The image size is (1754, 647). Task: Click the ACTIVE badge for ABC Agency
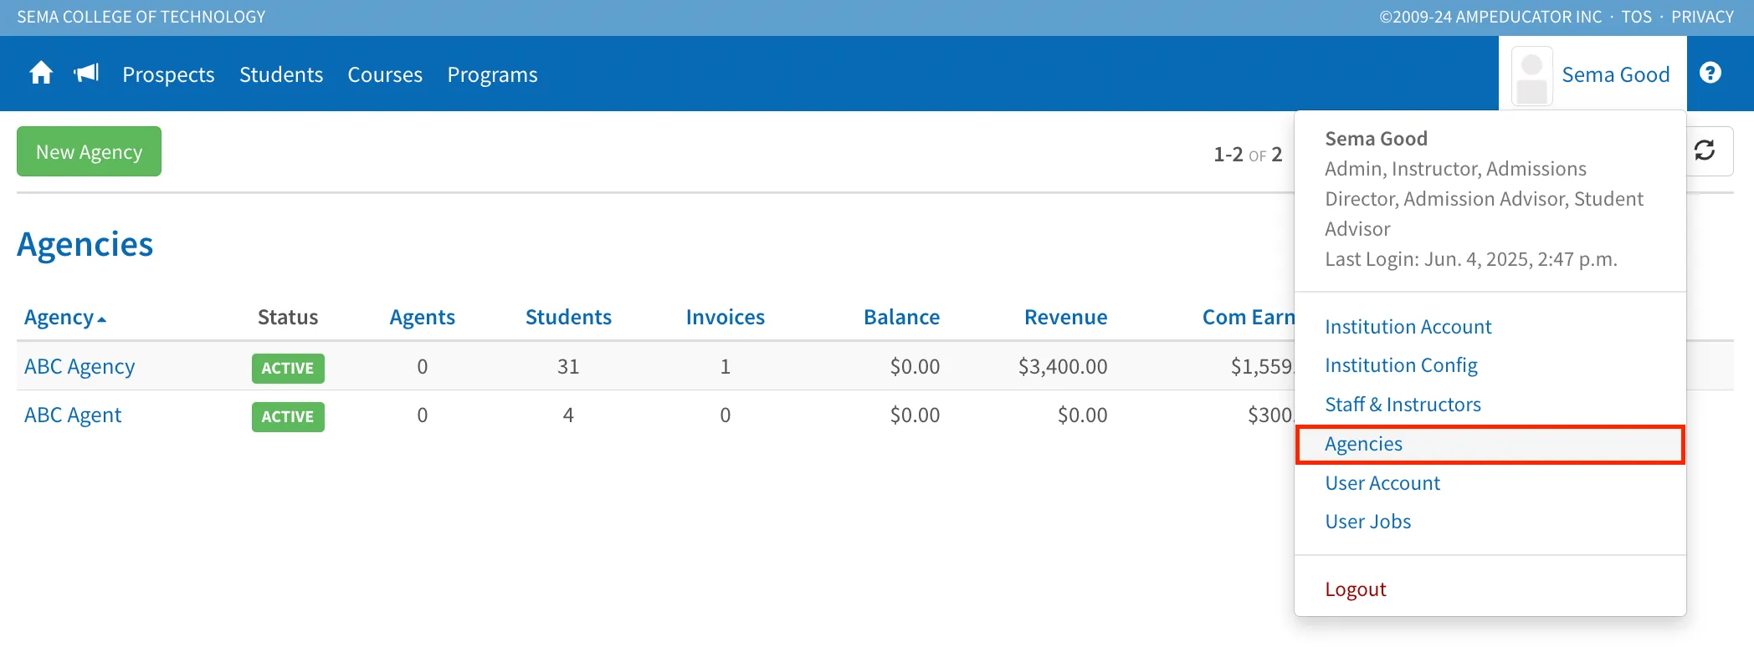point(288,368)
